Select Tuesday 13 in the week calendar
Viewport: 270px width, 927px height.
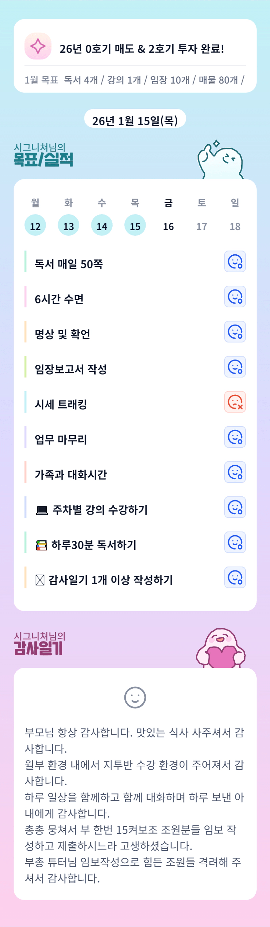69,226
